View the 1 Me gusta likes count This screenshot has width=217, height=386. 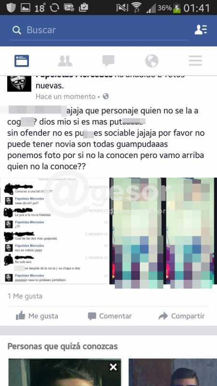[x=25, y=296]
